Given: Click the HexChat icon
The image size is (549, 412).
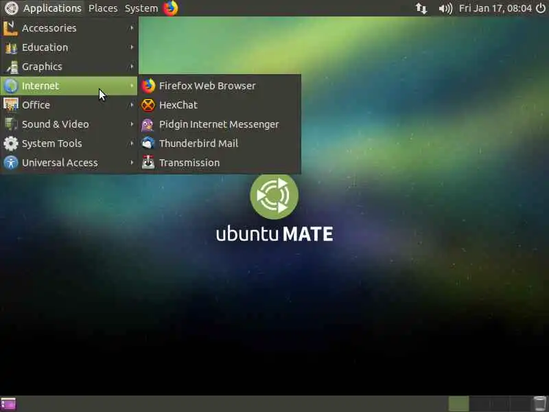Looking at the screenshot, I should click(148, 105).
